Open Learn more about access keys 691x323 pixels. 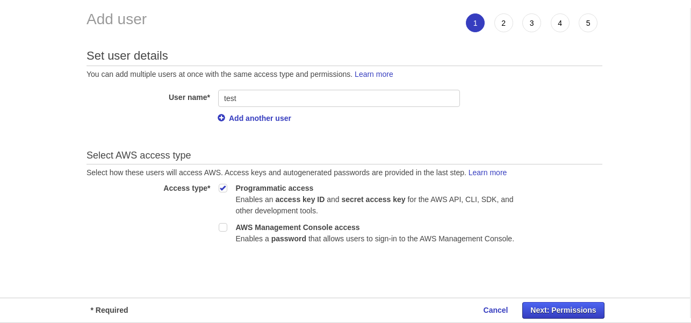click(x=487, y=173)
